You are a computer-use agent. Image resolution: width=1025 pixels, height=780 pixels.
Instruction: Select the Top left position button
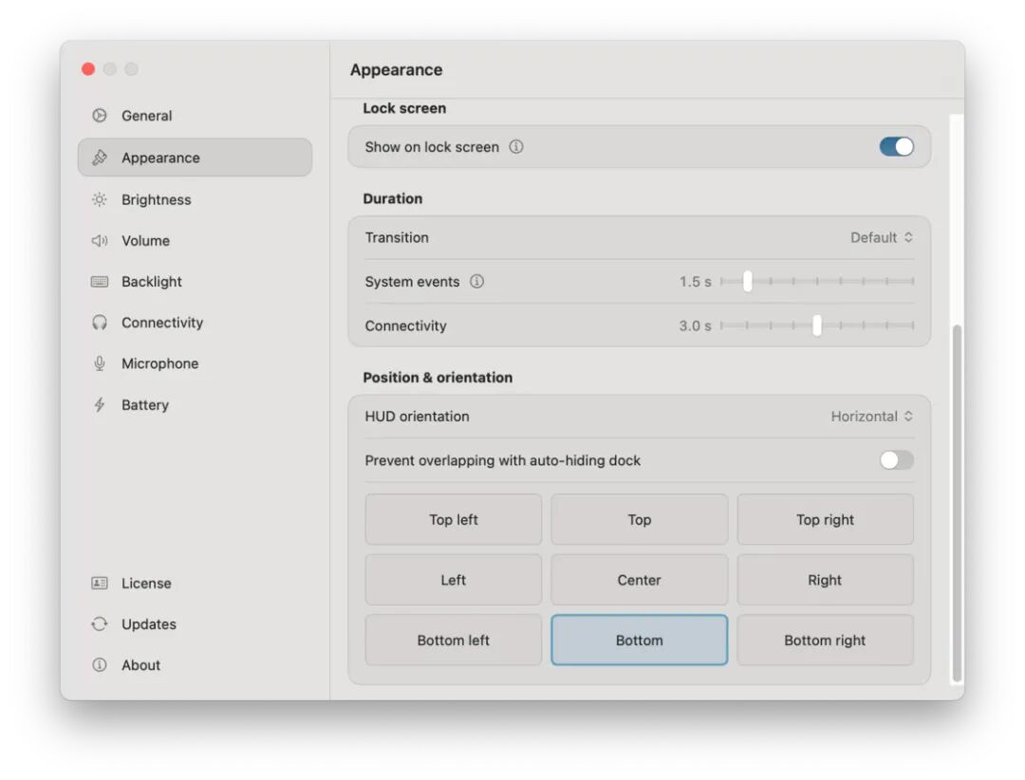(x=454, y=520)
